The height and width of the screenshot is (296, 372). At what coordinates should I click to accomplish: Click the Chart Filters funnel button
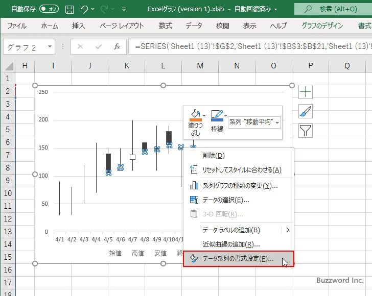click(x=306, y=131)
